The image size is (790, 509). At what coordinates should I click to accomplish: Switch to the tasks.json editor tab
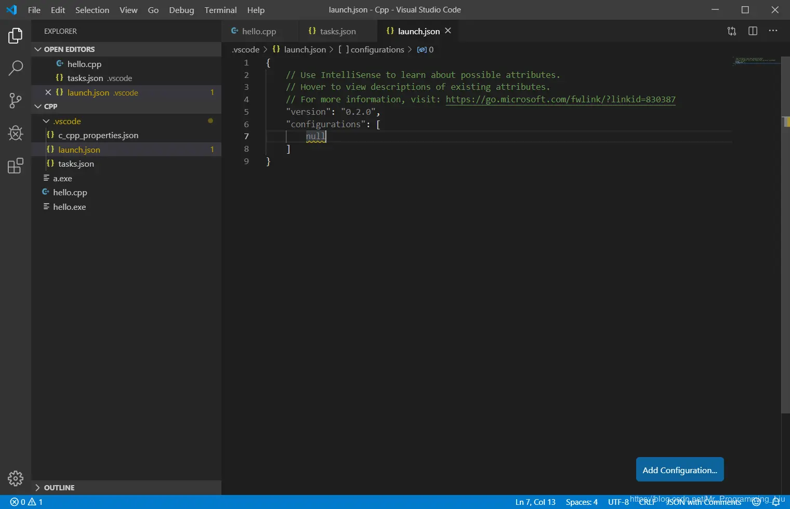point(338,31)
